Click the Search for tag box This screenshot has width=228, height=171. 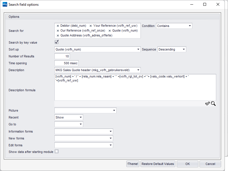tap(97, 31)
